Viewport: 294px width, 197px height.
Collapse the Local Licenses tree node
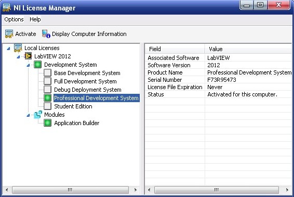coord(8,48)
